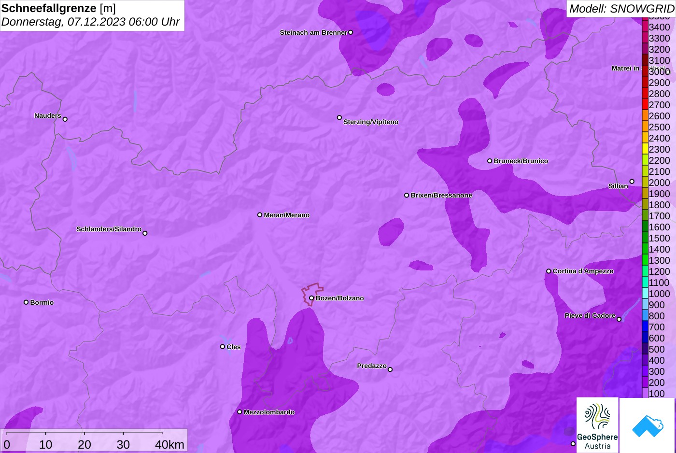The image size is (676, 453).
Task: Click the legend swatch for 3400 m
Action: tap(645, 27)
